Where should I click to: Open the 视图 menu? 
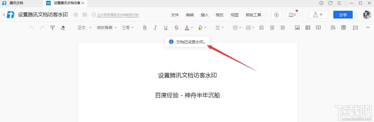tap(235, 15)
